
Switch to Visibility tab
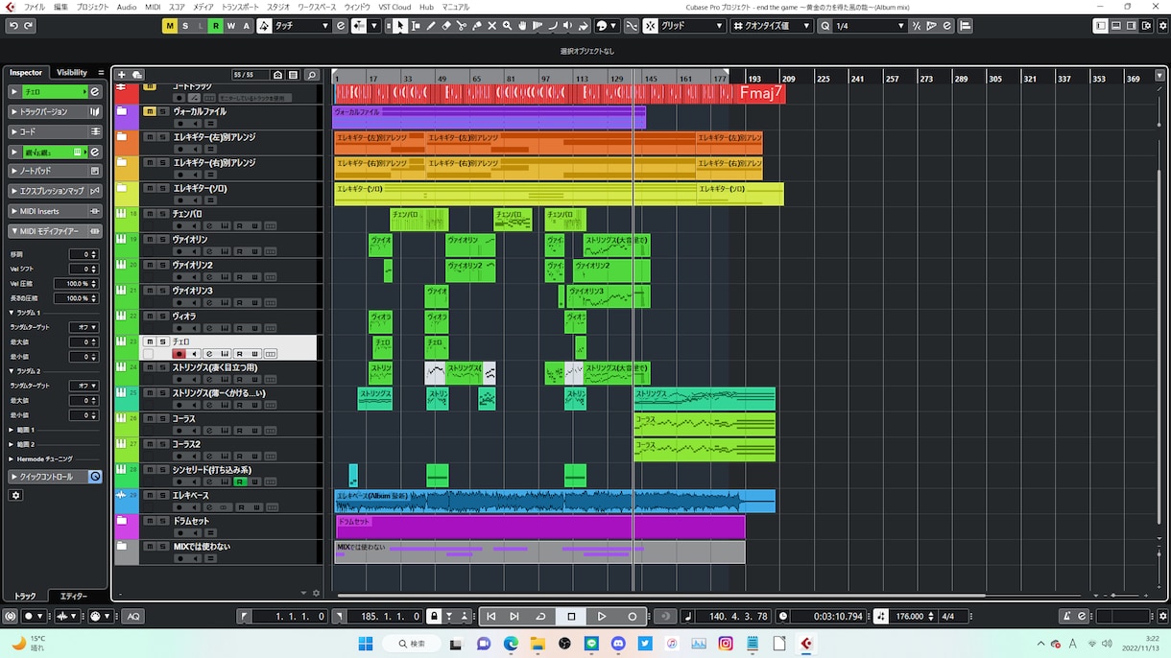(x=72, y=73)
